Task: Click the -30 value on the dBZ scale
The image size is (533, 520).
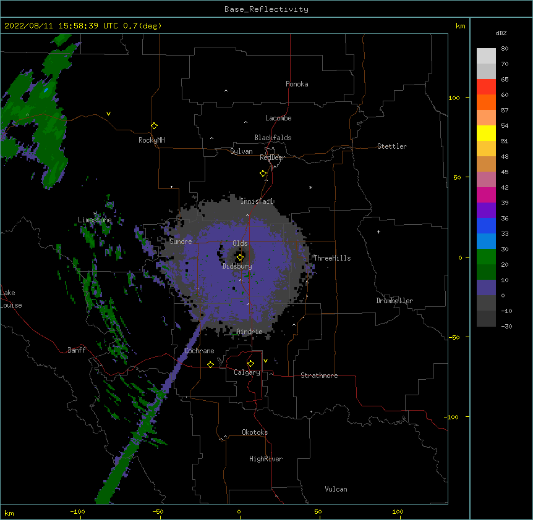Action: coord(506,326)
